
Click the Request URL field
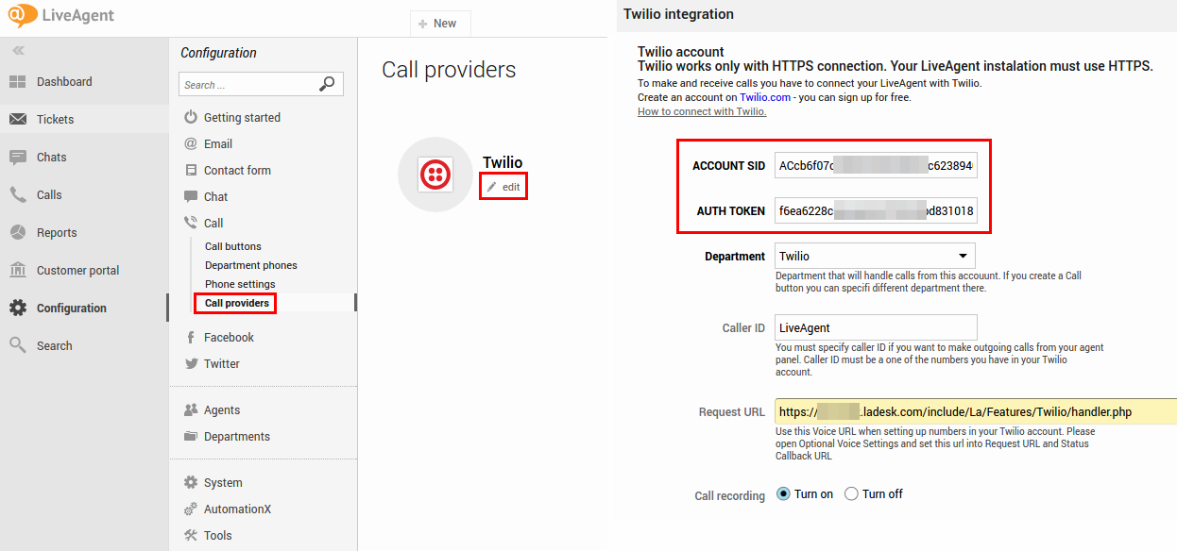(x=976, y=412)
